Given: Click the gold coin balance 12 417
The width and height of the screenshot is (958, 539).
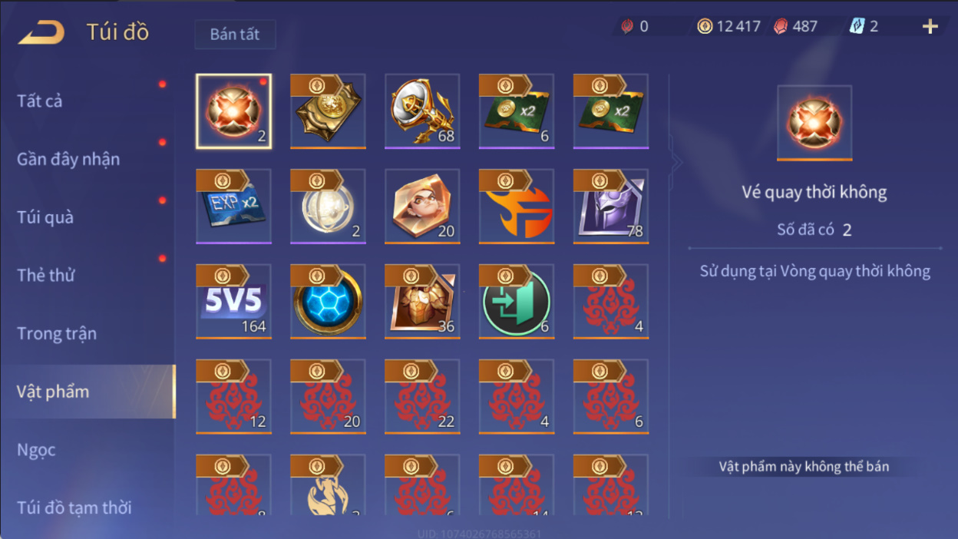Looking at the screenshot, I should [x=728, y=26].
